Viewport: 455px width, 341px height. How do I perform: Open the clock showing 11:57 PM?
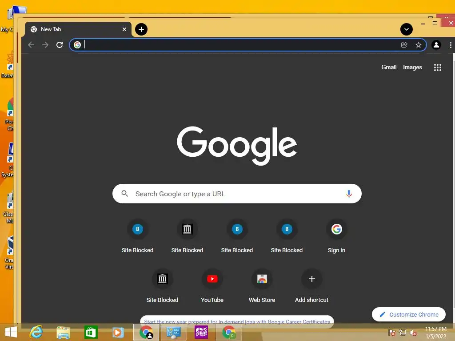click(436, 333)
